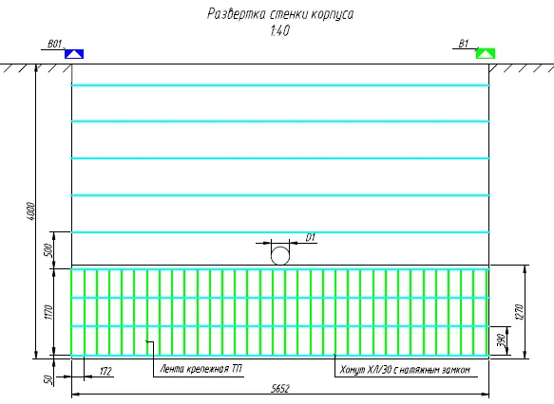Click the 172 spacing dimension
Viewport: 554px width, 404px height.
pyautogui.click(x=105, y=372)
